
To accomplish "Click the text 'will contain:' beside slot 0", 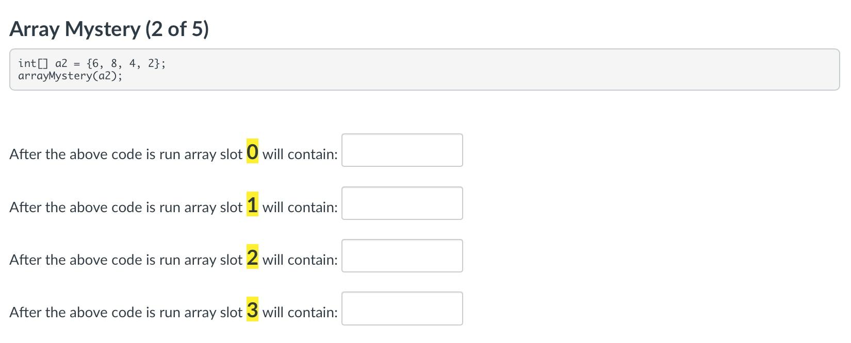I will click(300, 153).
